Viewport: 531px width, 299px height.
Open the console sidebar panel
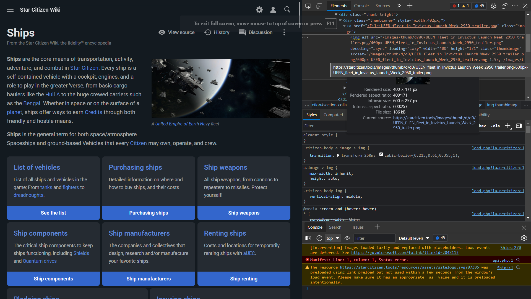pos(308,238)
